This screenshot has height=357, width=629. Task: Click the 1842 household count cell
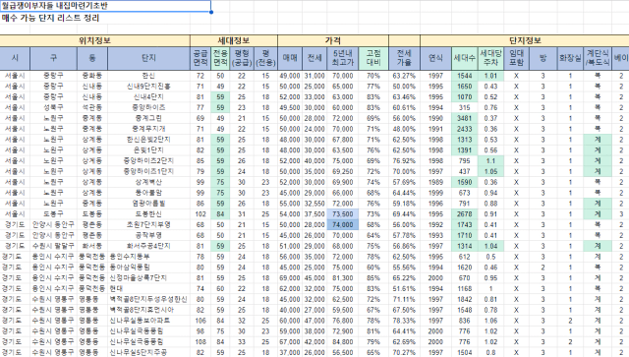(x=465, y=299)
